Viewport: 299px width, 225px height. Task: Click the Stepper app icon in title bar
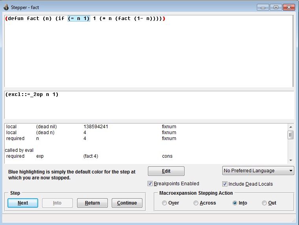pyautogui.click(x=6, y=7)
